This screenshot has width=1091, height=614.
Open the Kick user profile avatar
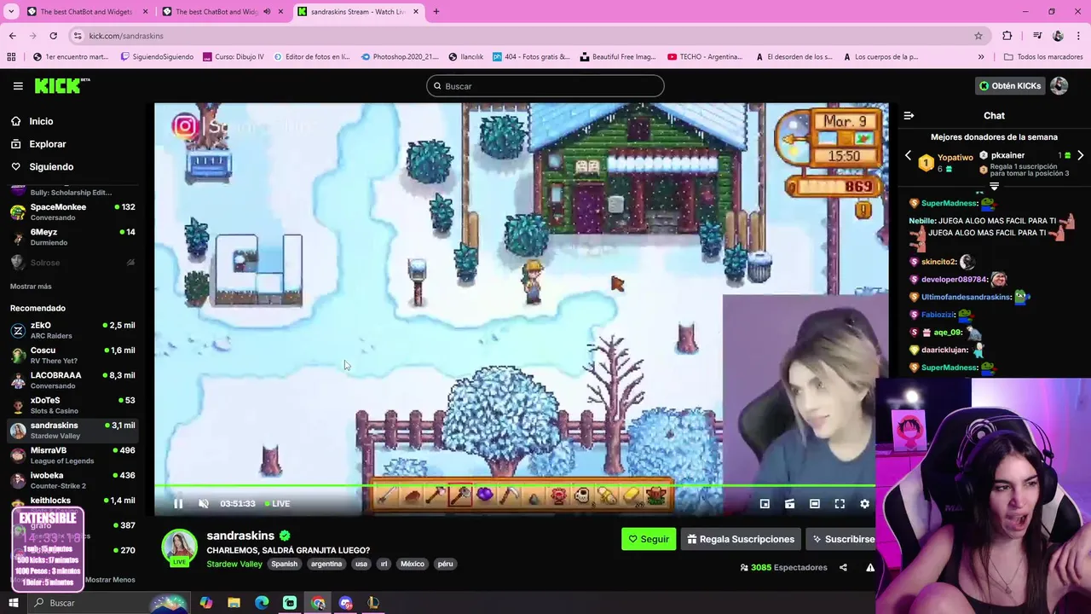click(1059, 85)
